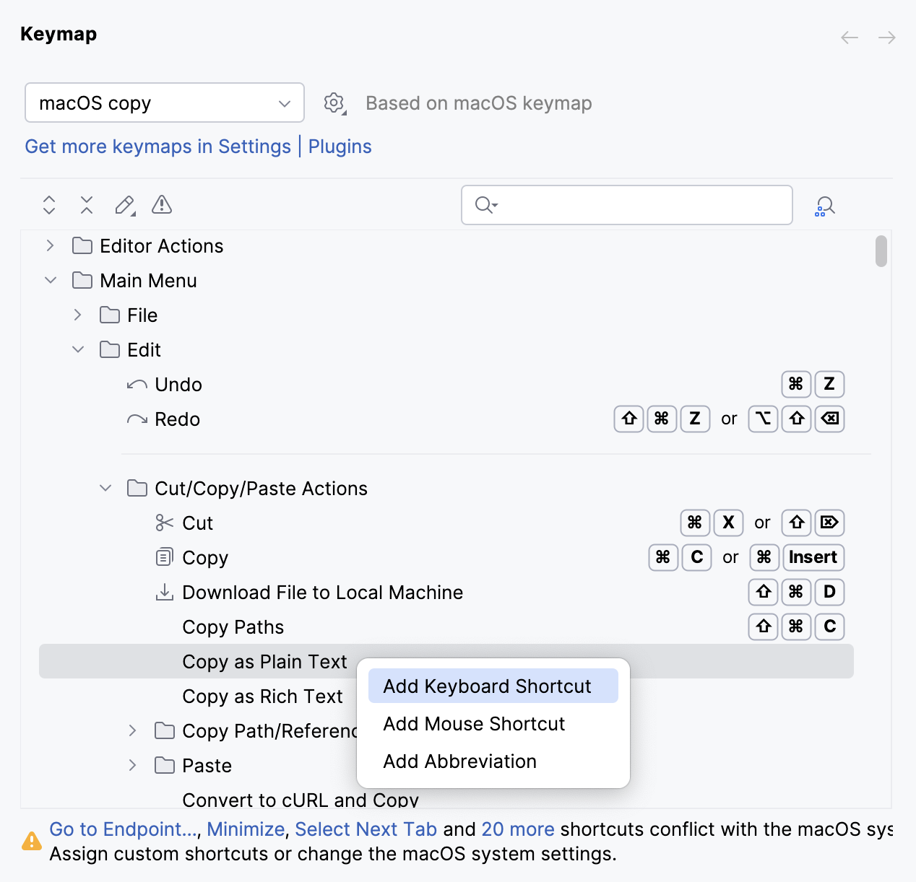
Task: Open the Plugins link
Action: pos(340,147)
